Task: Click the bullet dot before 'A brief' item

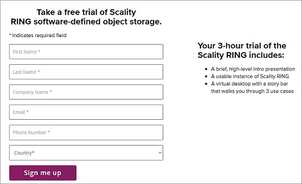Action: 206,69
